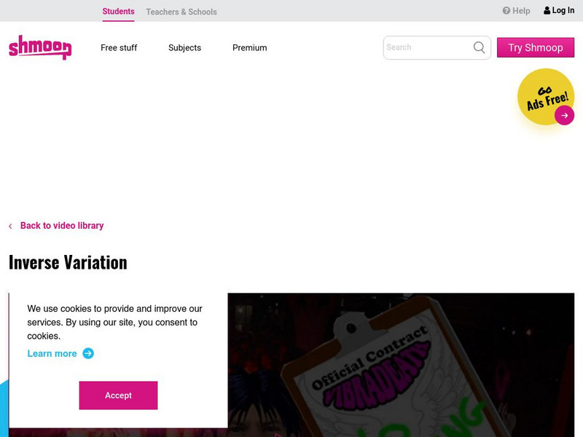Viewport: 583px width, 437px height.
Task: Click the blue arrow next to Learn more
Action: pos(88,353)
